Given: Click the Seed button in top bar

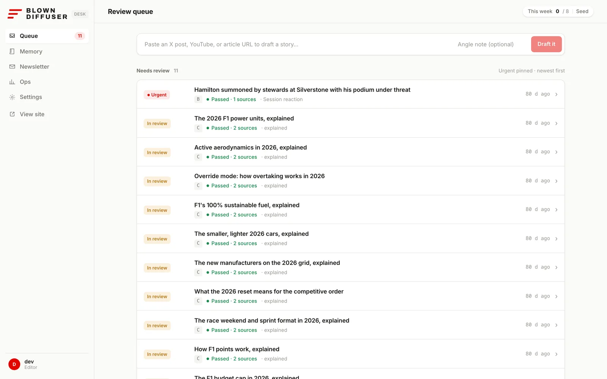Looking at the screenshot, I should pos(582,11).
